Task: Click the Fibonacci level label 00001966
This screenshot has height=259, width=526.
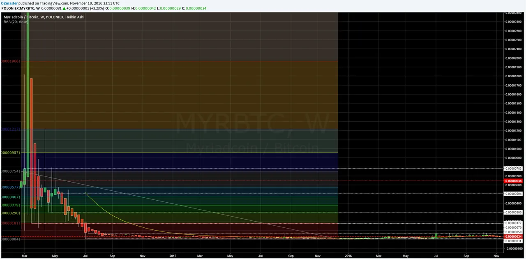Action: click(10, 61)
